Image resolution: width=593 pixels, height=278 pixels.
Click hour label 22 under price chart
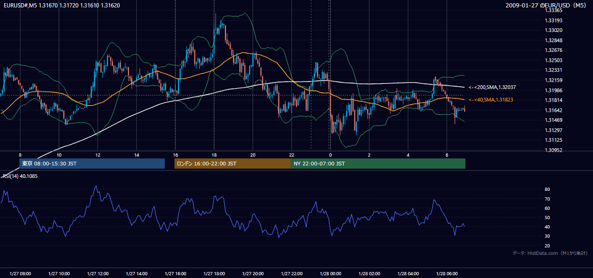[291, 155]
